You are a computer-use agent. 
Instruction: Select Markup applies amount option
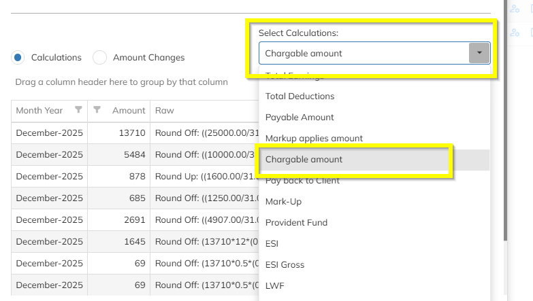pos(314,139)
